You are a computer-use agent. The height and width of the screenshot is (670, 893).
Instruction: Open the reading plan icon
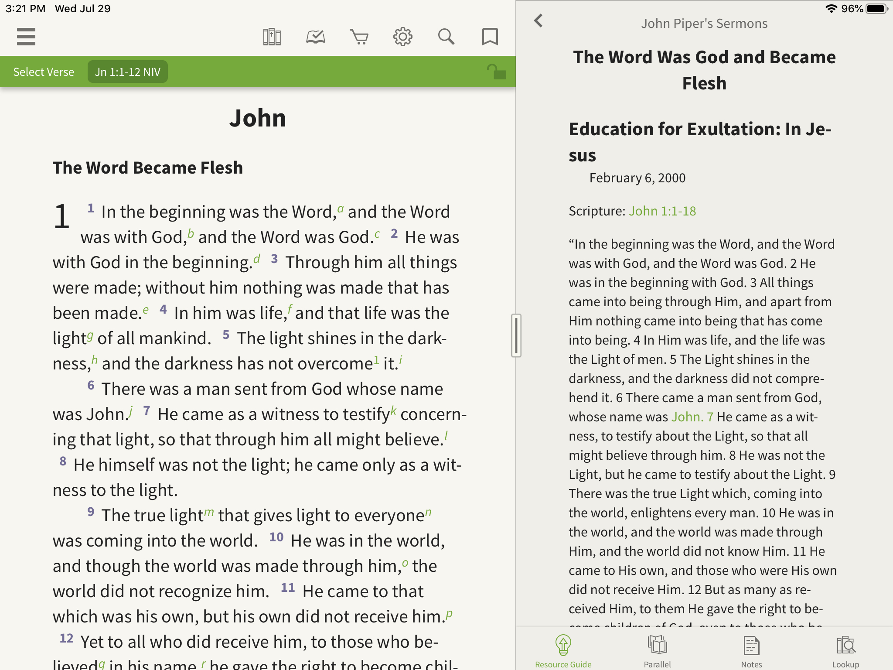(x=316, y=37)
